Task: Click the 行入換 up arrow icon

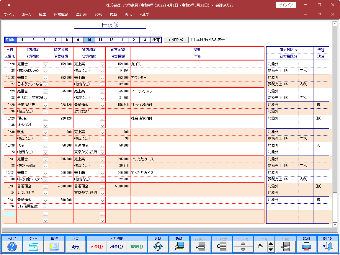Action: click(243, 244)
